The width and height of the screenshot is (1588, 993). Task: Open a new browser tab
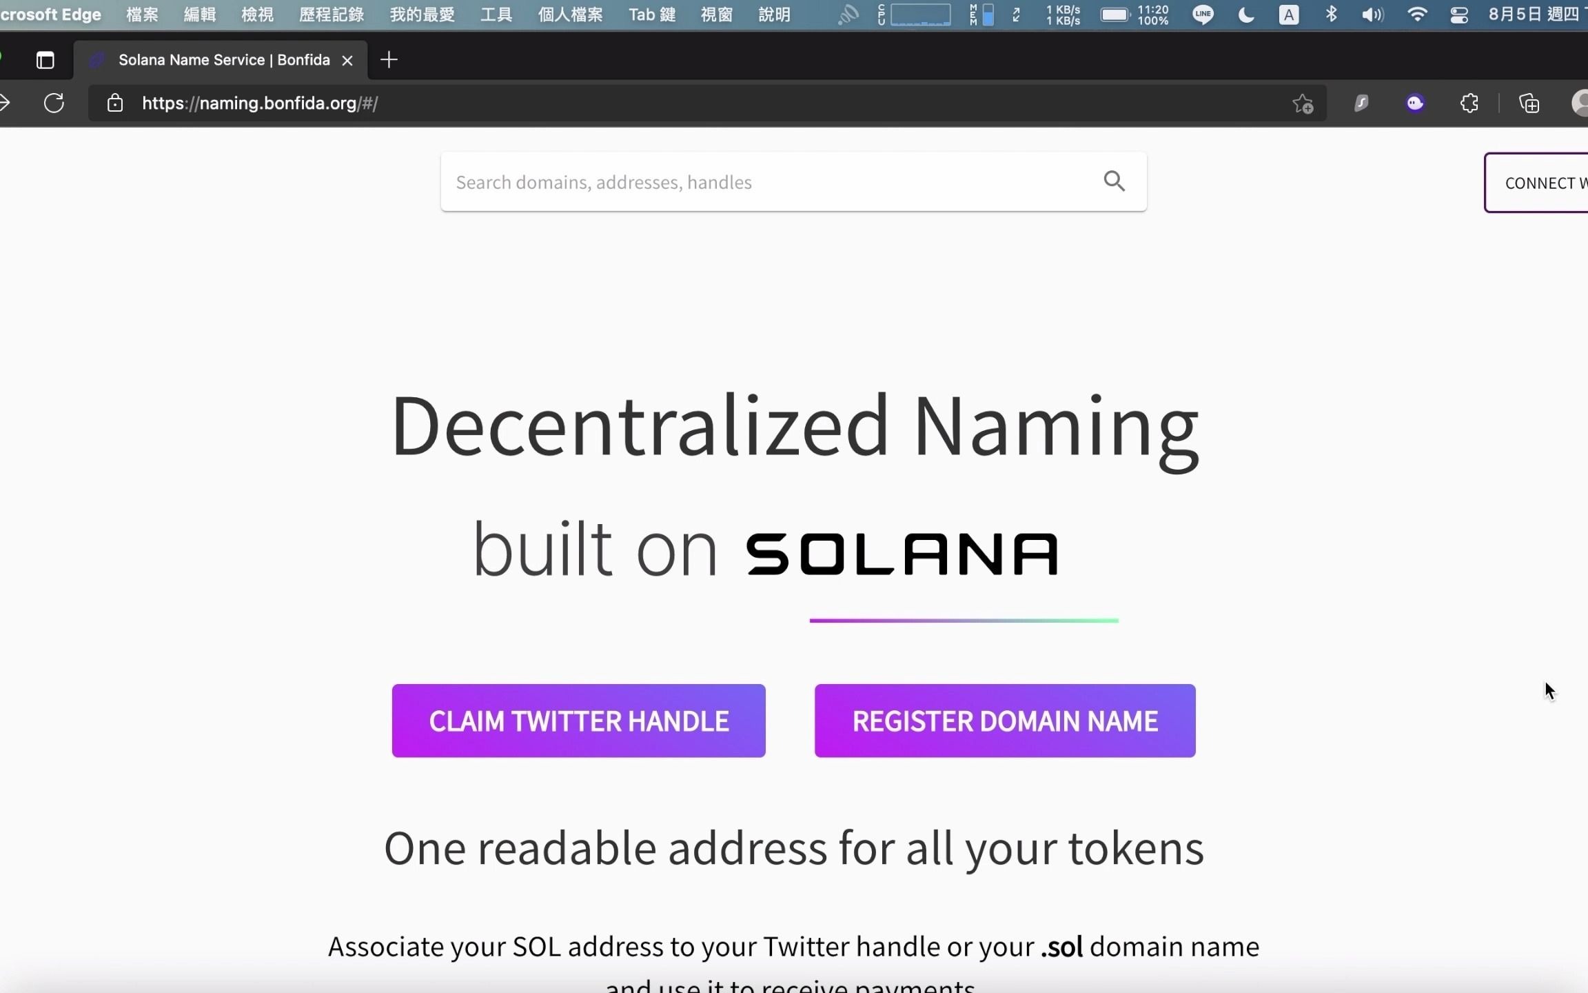(389, 60)
